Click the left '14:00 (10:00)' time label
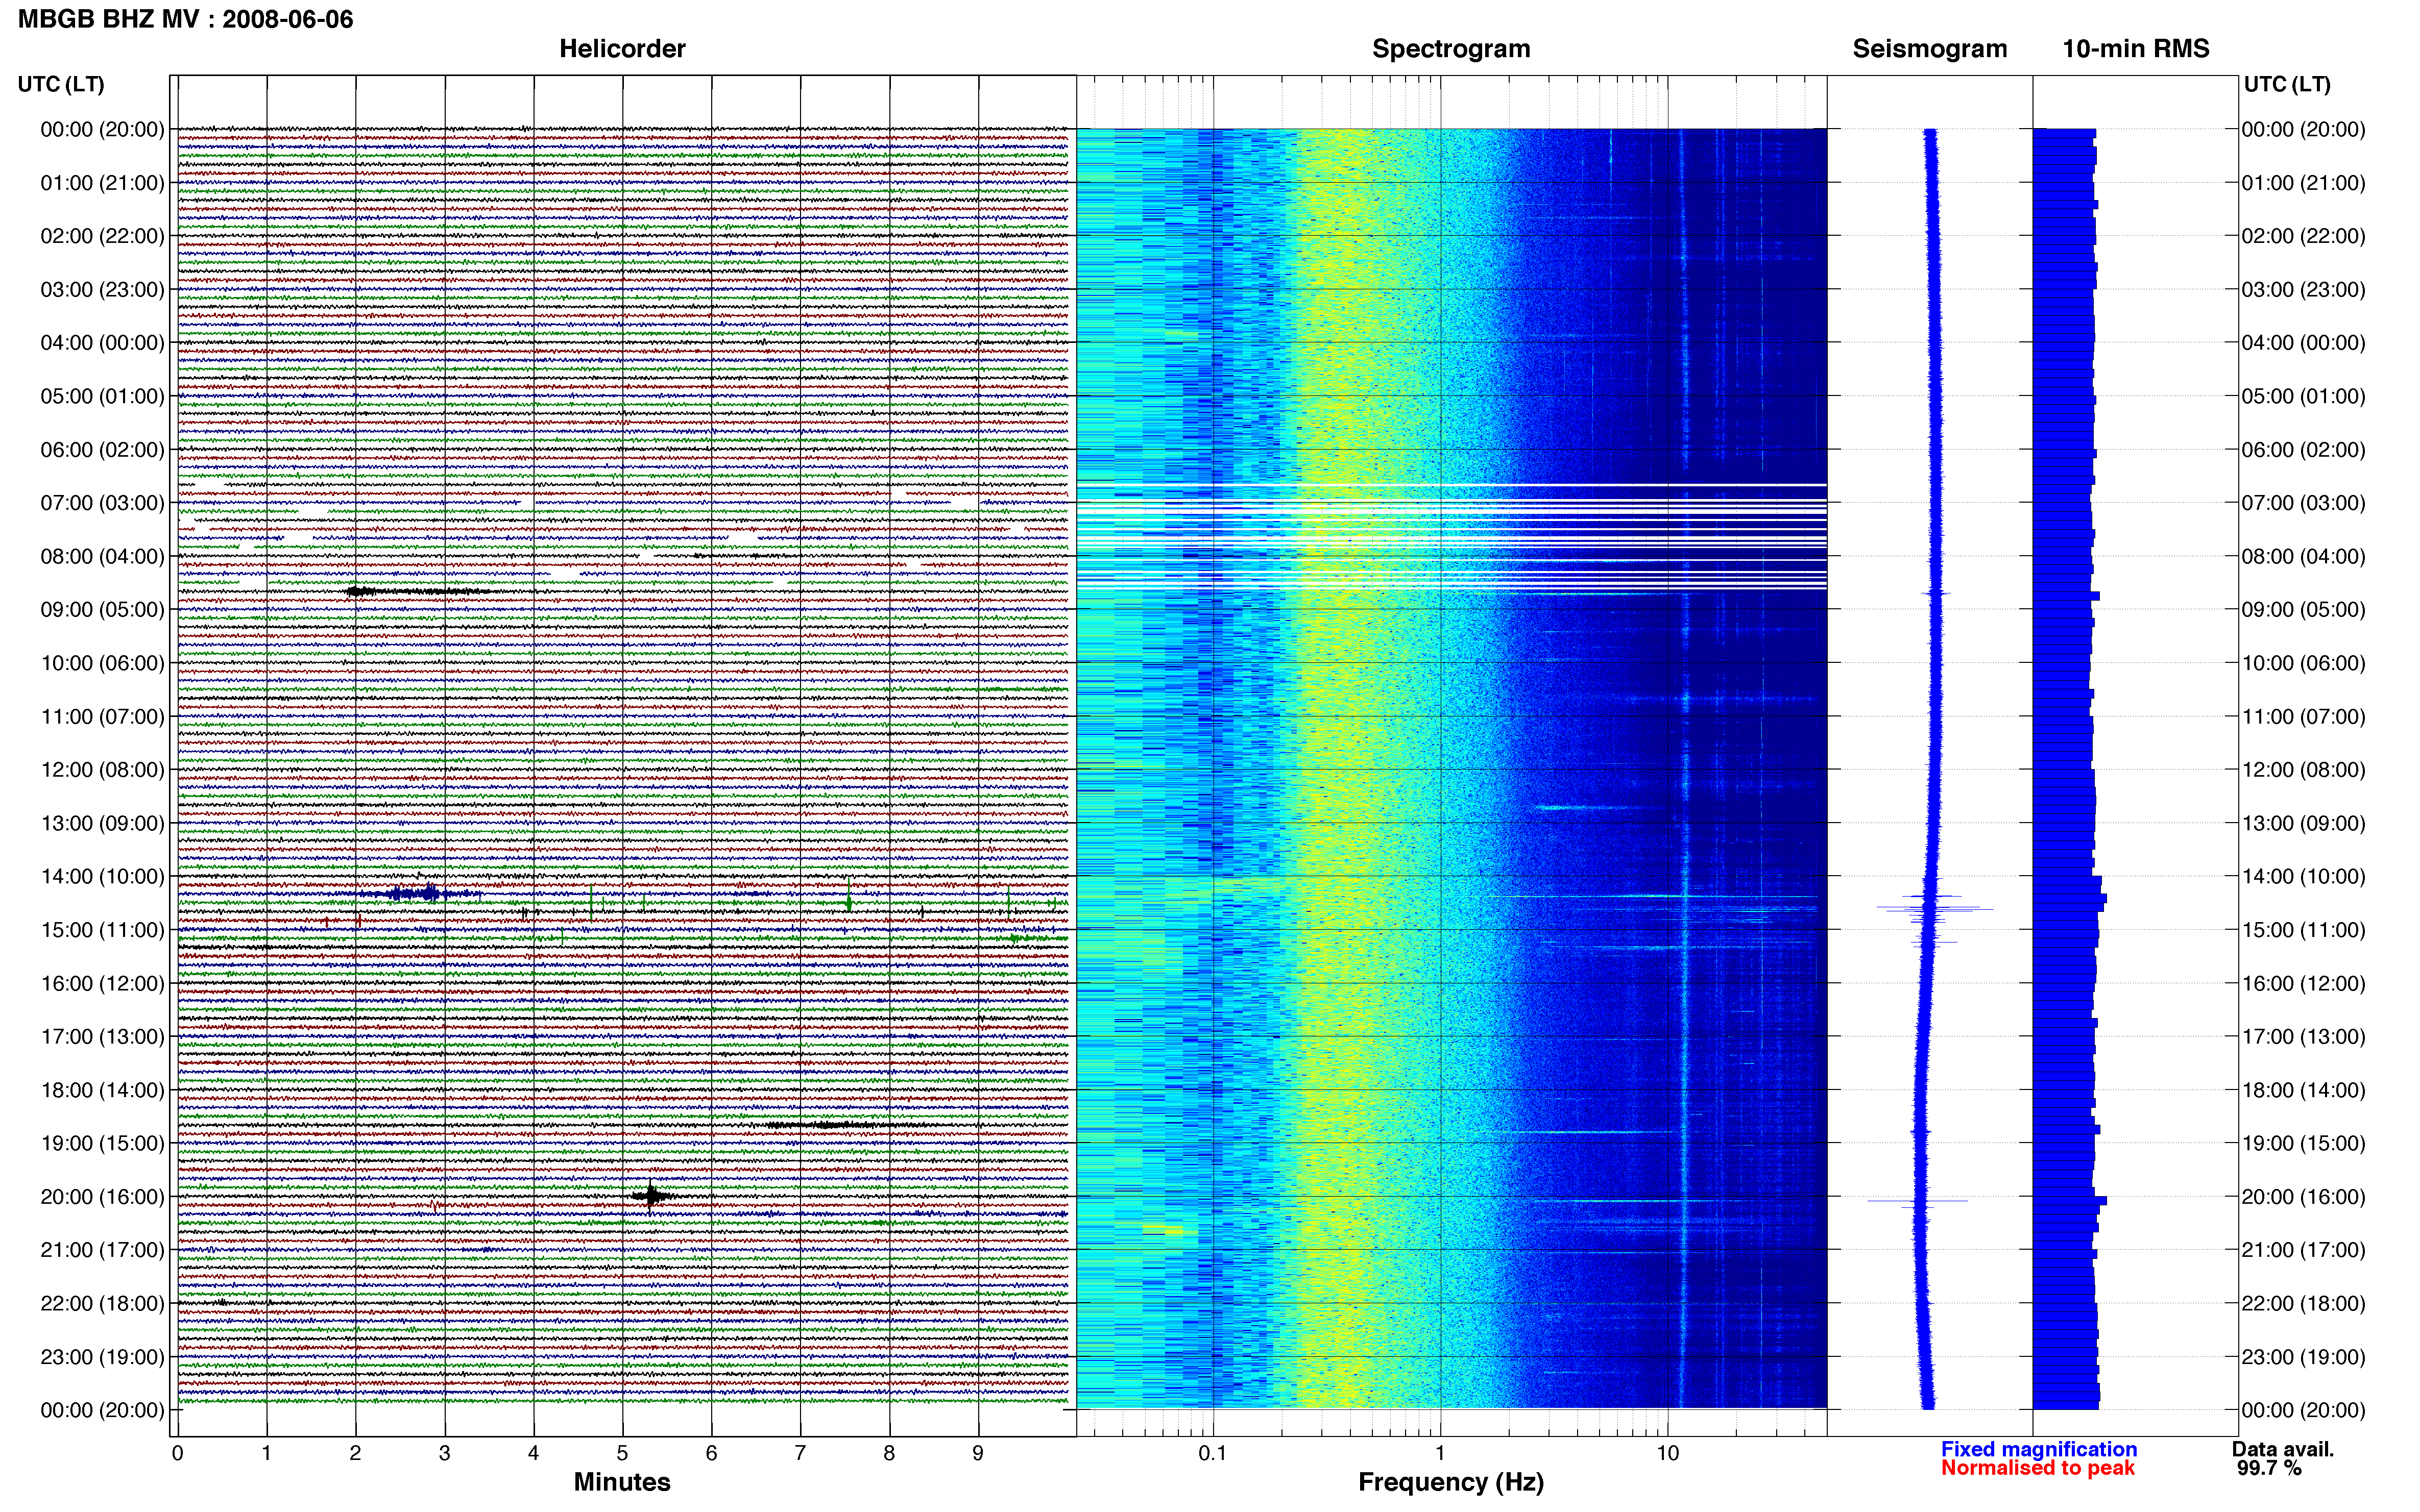This screenshot has height=1512, width=2420. [102, 876]
